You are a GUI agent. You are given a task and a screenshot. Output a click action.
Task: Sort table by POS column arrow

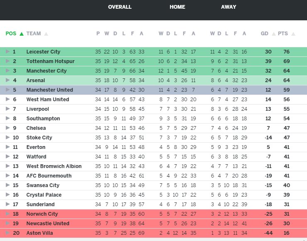pyautogui.click(x=21, y=34)
